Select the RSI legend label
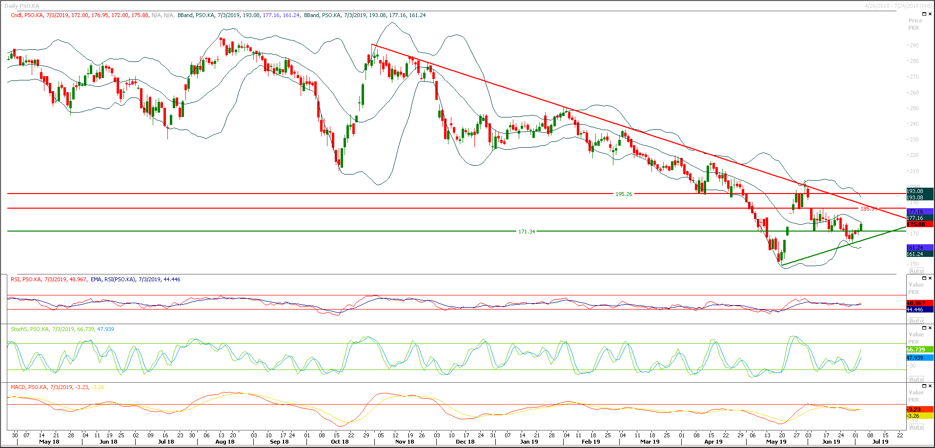 pos(15,279)
